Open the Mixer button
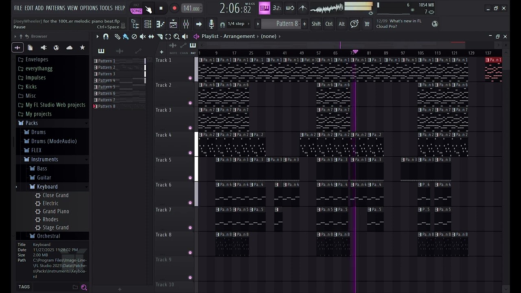Viewport: 521px width, 293px height. coord(186,24)
